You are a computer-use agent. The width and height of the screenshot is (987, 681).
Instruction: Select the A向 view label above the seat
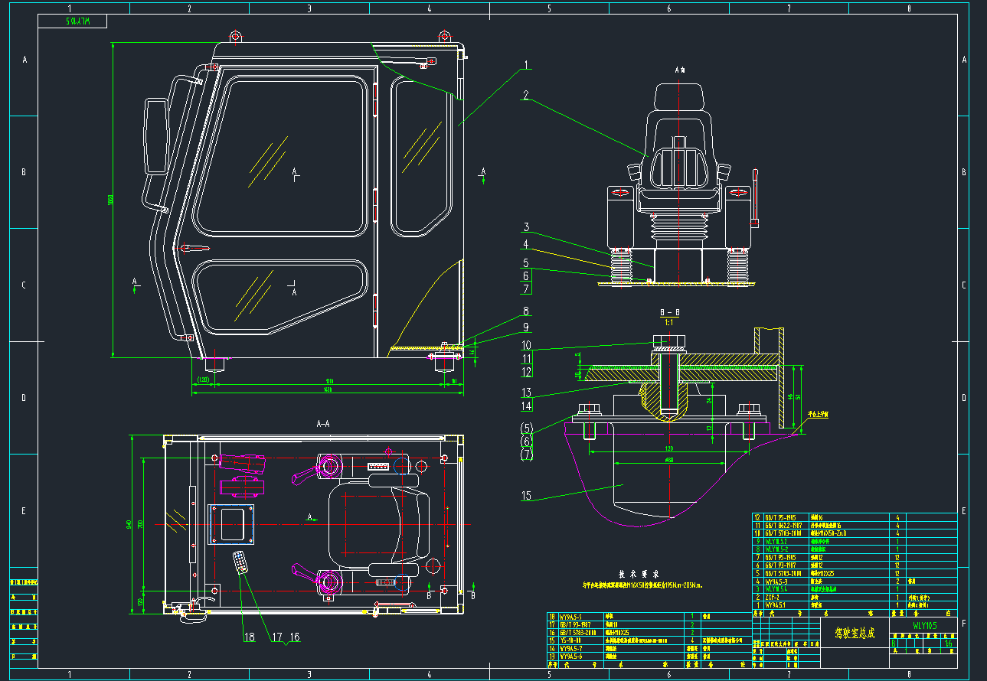point(681,70)
